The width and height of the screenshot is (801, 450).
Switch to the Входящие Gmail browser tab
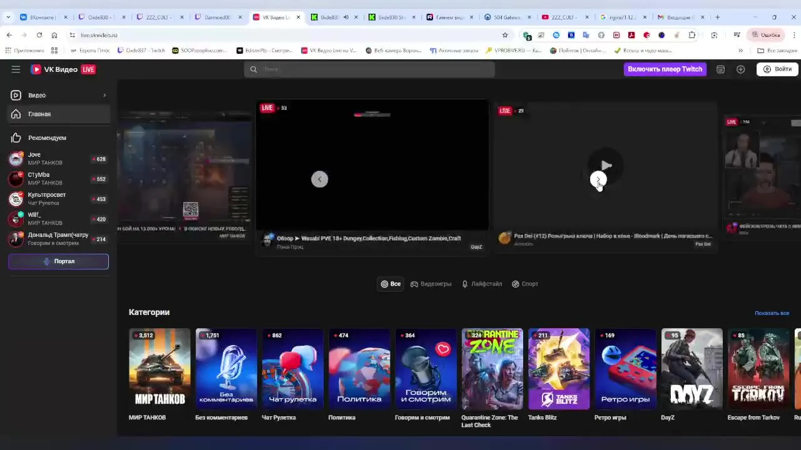682,17
